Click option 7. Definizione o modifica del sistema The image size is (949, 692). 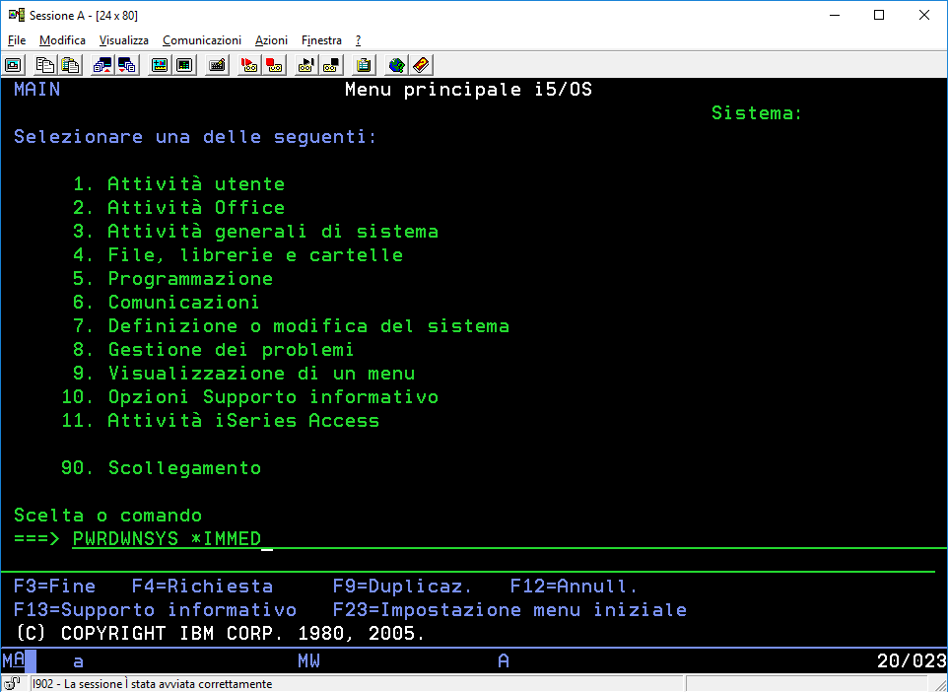point(291,325)
